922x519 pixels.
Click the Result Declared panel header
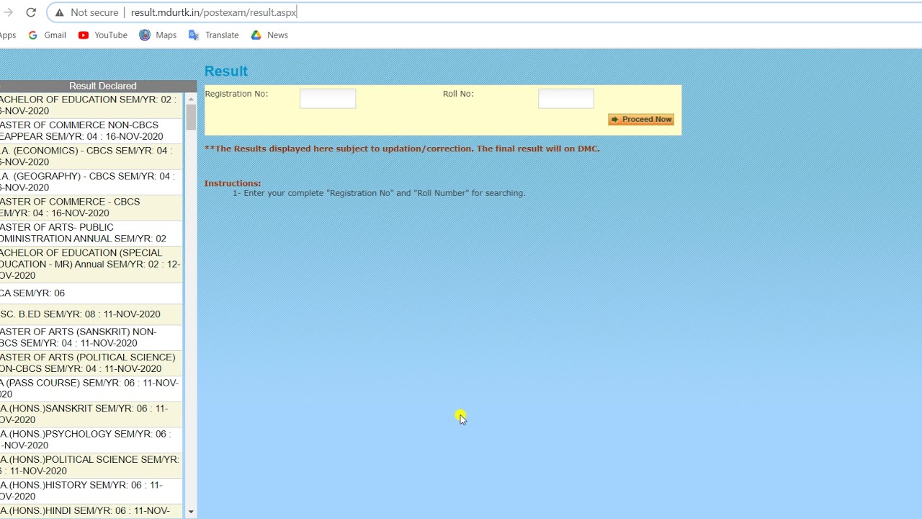[98, 86]
